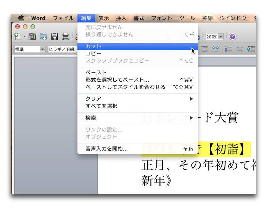Click the disabled リンクの設定… item
The height and width of the screenshot is (208, 267).
point(138,130)
